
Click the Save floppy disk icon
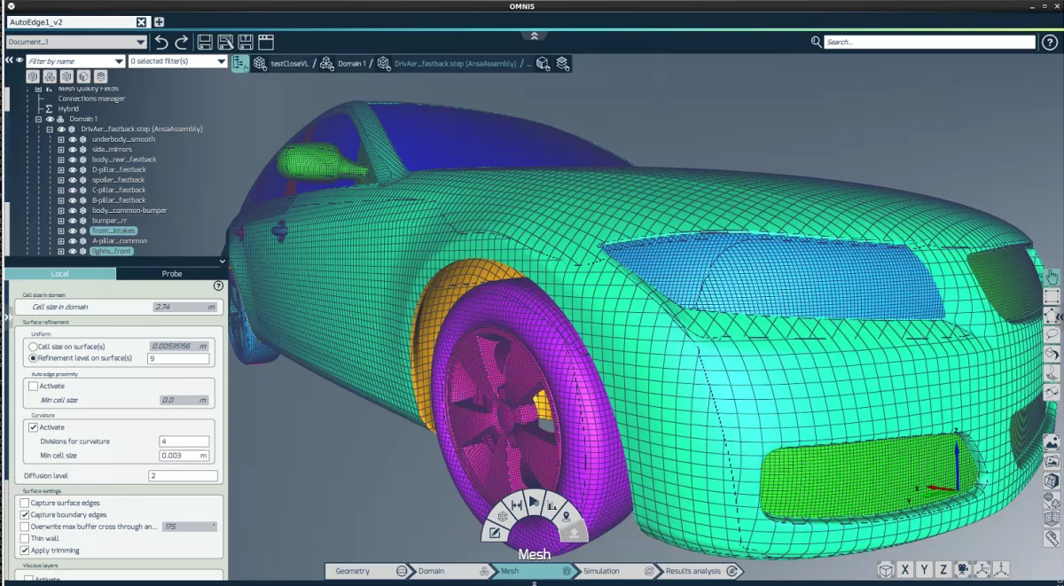coord(205,42)
